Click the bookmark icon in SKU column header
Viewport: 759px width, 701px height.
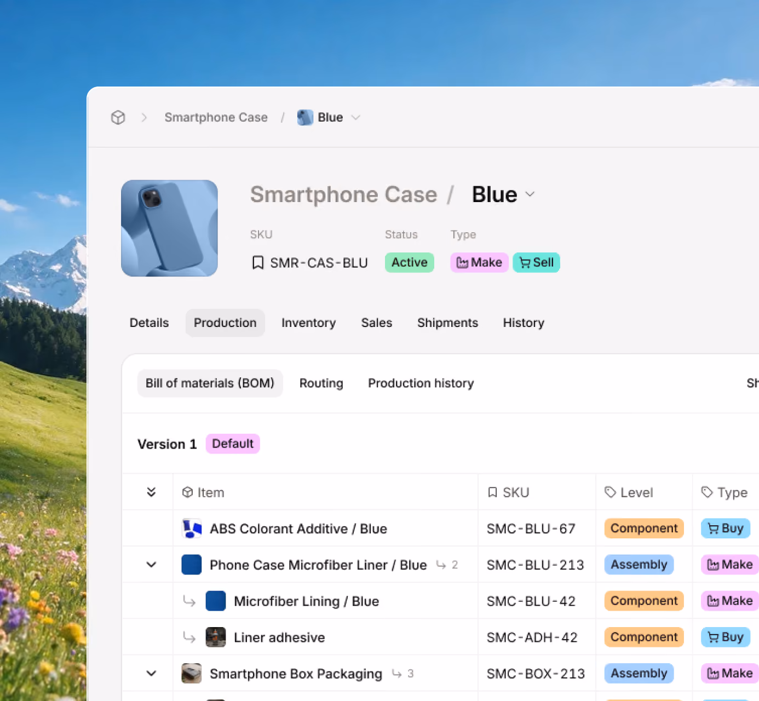point(493,492)
